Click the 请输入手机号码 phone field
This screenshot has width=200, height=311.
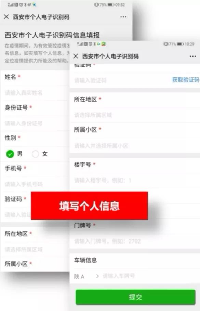coord(35,184)
